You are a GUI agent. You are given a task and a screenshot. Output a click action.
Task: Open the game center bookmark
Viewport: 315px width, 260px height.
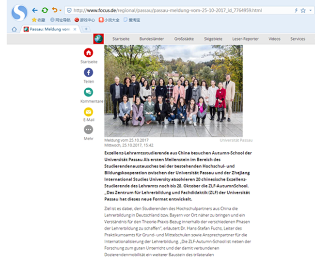click(85, 20)
